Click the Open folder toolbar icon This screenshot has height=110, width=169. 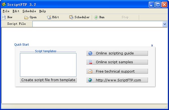pyautogui.click(x=26, y=17)
